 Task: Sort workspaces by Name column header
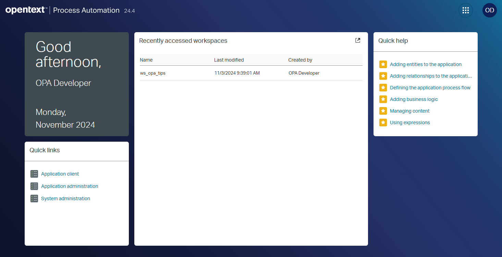point(146,60)
